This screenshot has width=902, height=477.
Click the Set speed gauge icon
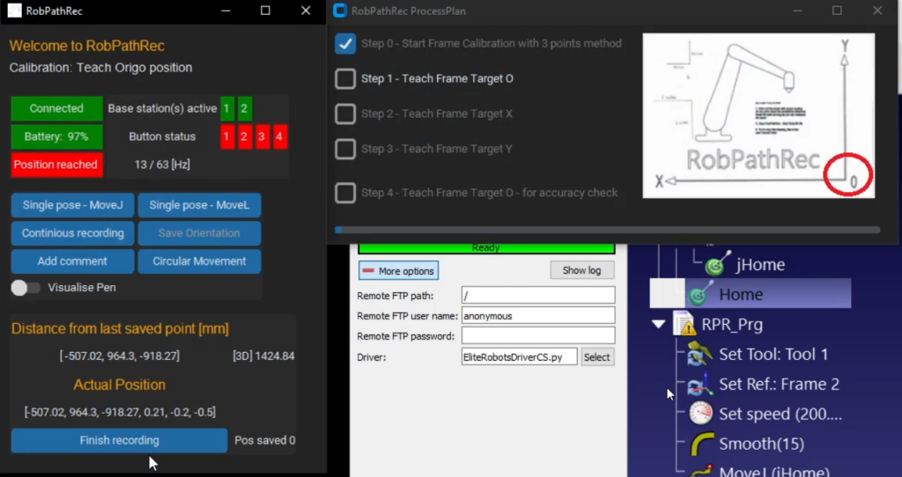pyautogui.click(x=700, y=414)
